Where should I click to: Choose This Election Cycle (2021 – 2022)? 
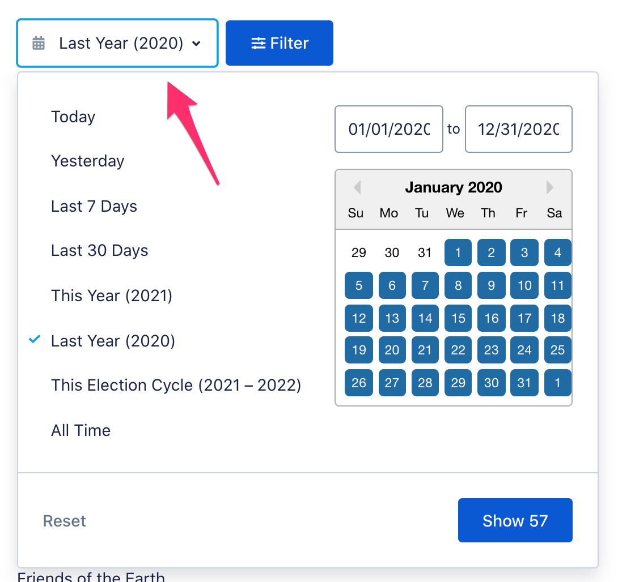(x=176, y=386)
